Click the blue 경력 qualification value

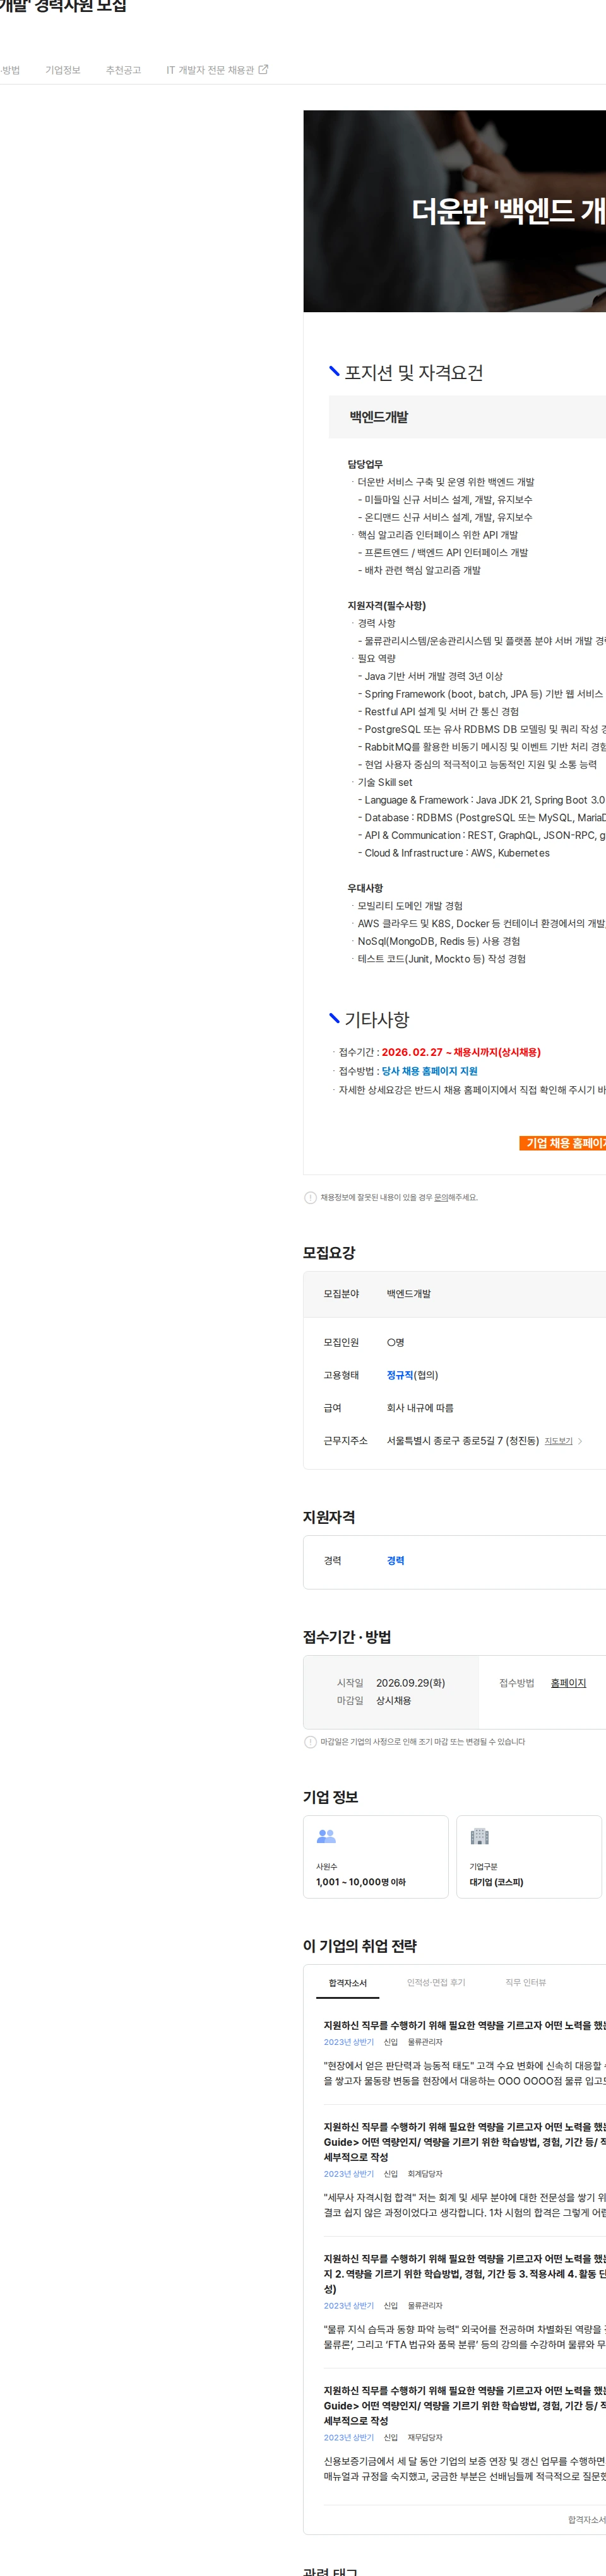(x=396, y=1561)
